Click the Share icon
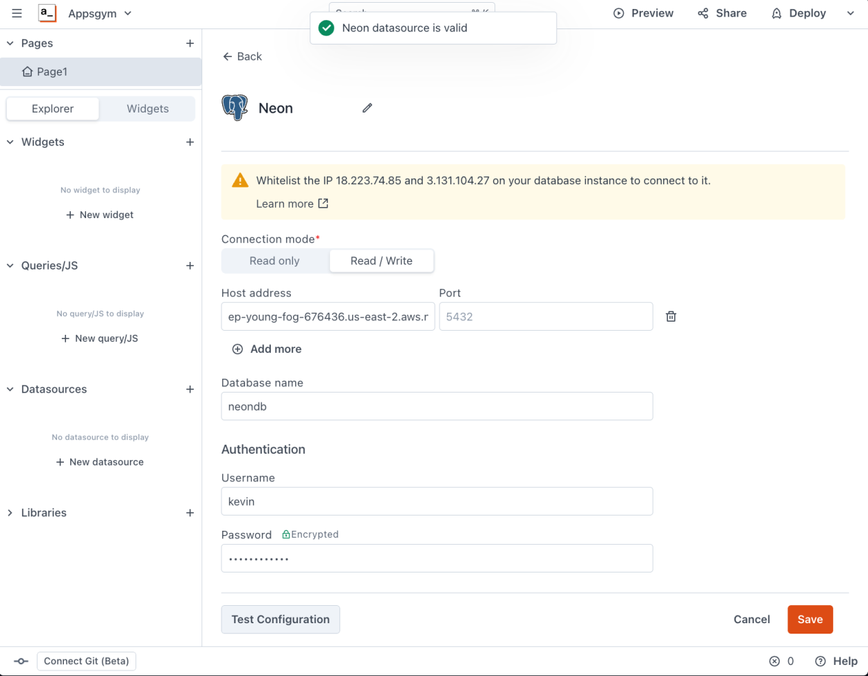868x676 pixels. pyautogui.click(x=703, y=13)
